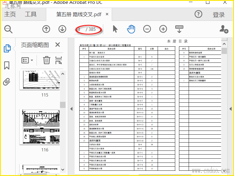Open the attachments paperclip panel
Viewport: 234px width, 176px height.
7,82
